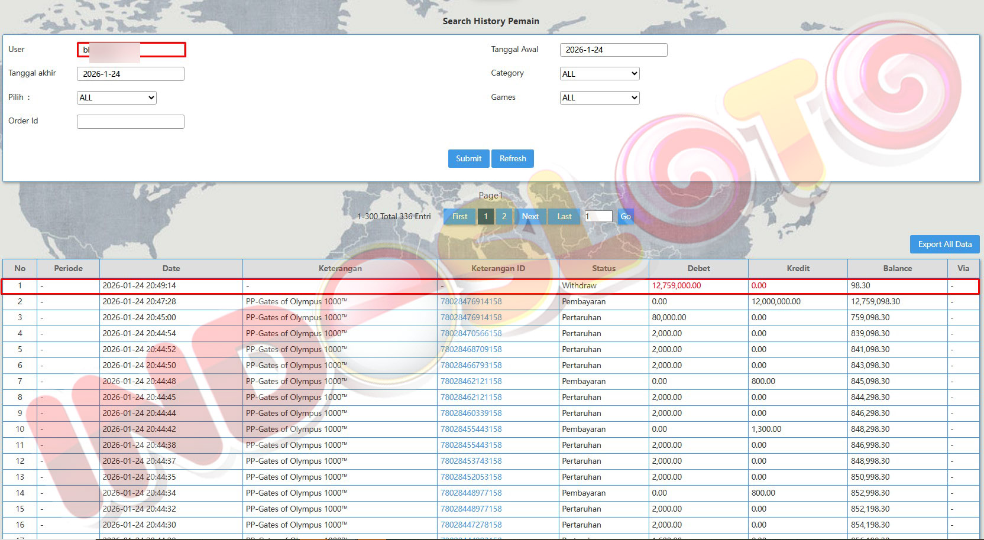Click the Tanggal akhir date field
The height and width of the screenshot is (540, 984).
[x=130, y=74]
